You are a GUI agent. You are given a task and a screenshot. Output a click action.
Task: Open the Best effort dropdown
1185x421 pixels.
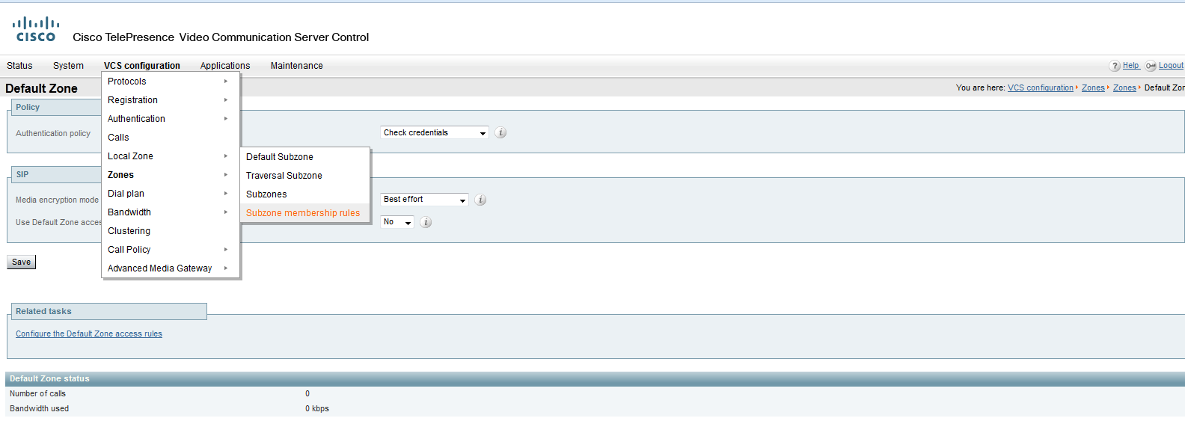(x=424, y=200)
